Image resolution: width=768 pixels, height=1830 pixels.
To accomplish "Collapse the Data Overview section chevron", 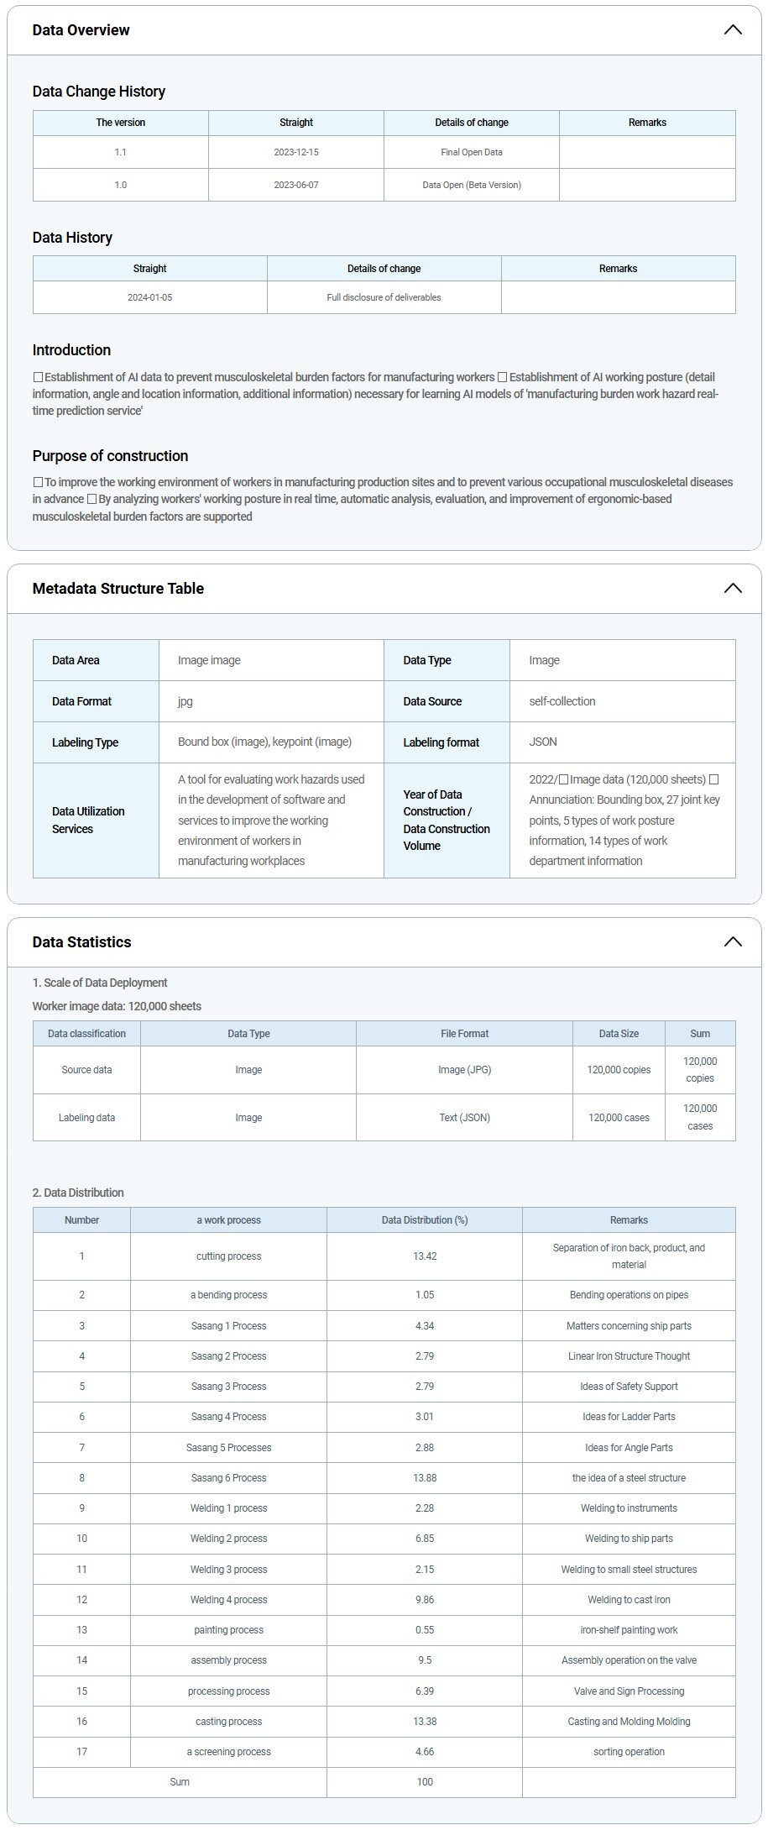I will pyautogui.click(x=732, y=30).
